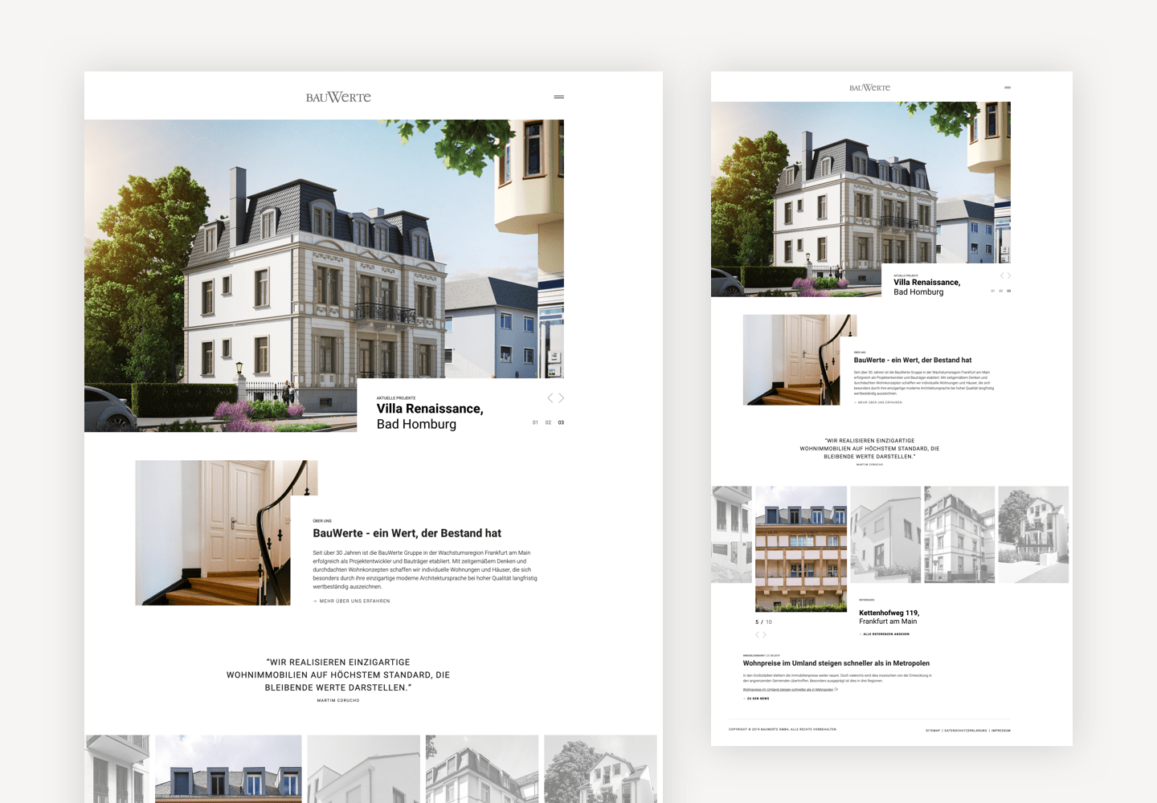Screen dimensions: 1157x803
Task: Go to previous hero slide on left page
Action: click(x=550, y=398)
